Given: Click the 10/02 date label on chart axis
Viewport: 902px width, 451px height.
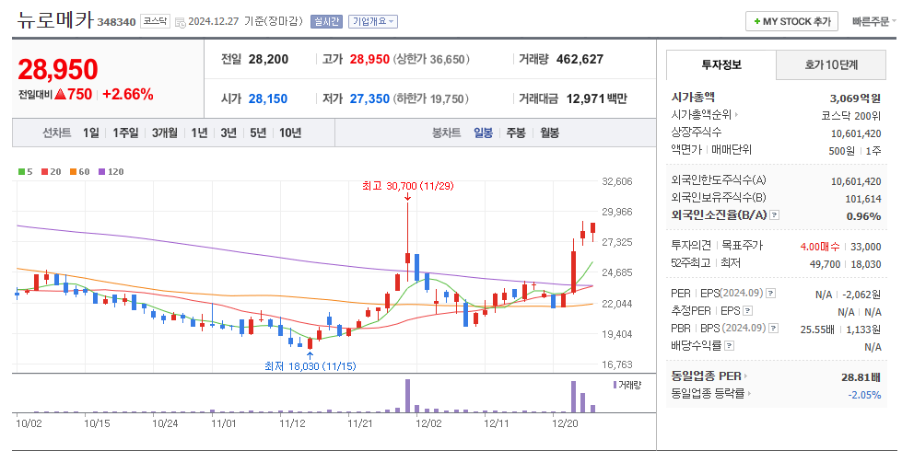Looking at the screenshot, I should point(29,423).
